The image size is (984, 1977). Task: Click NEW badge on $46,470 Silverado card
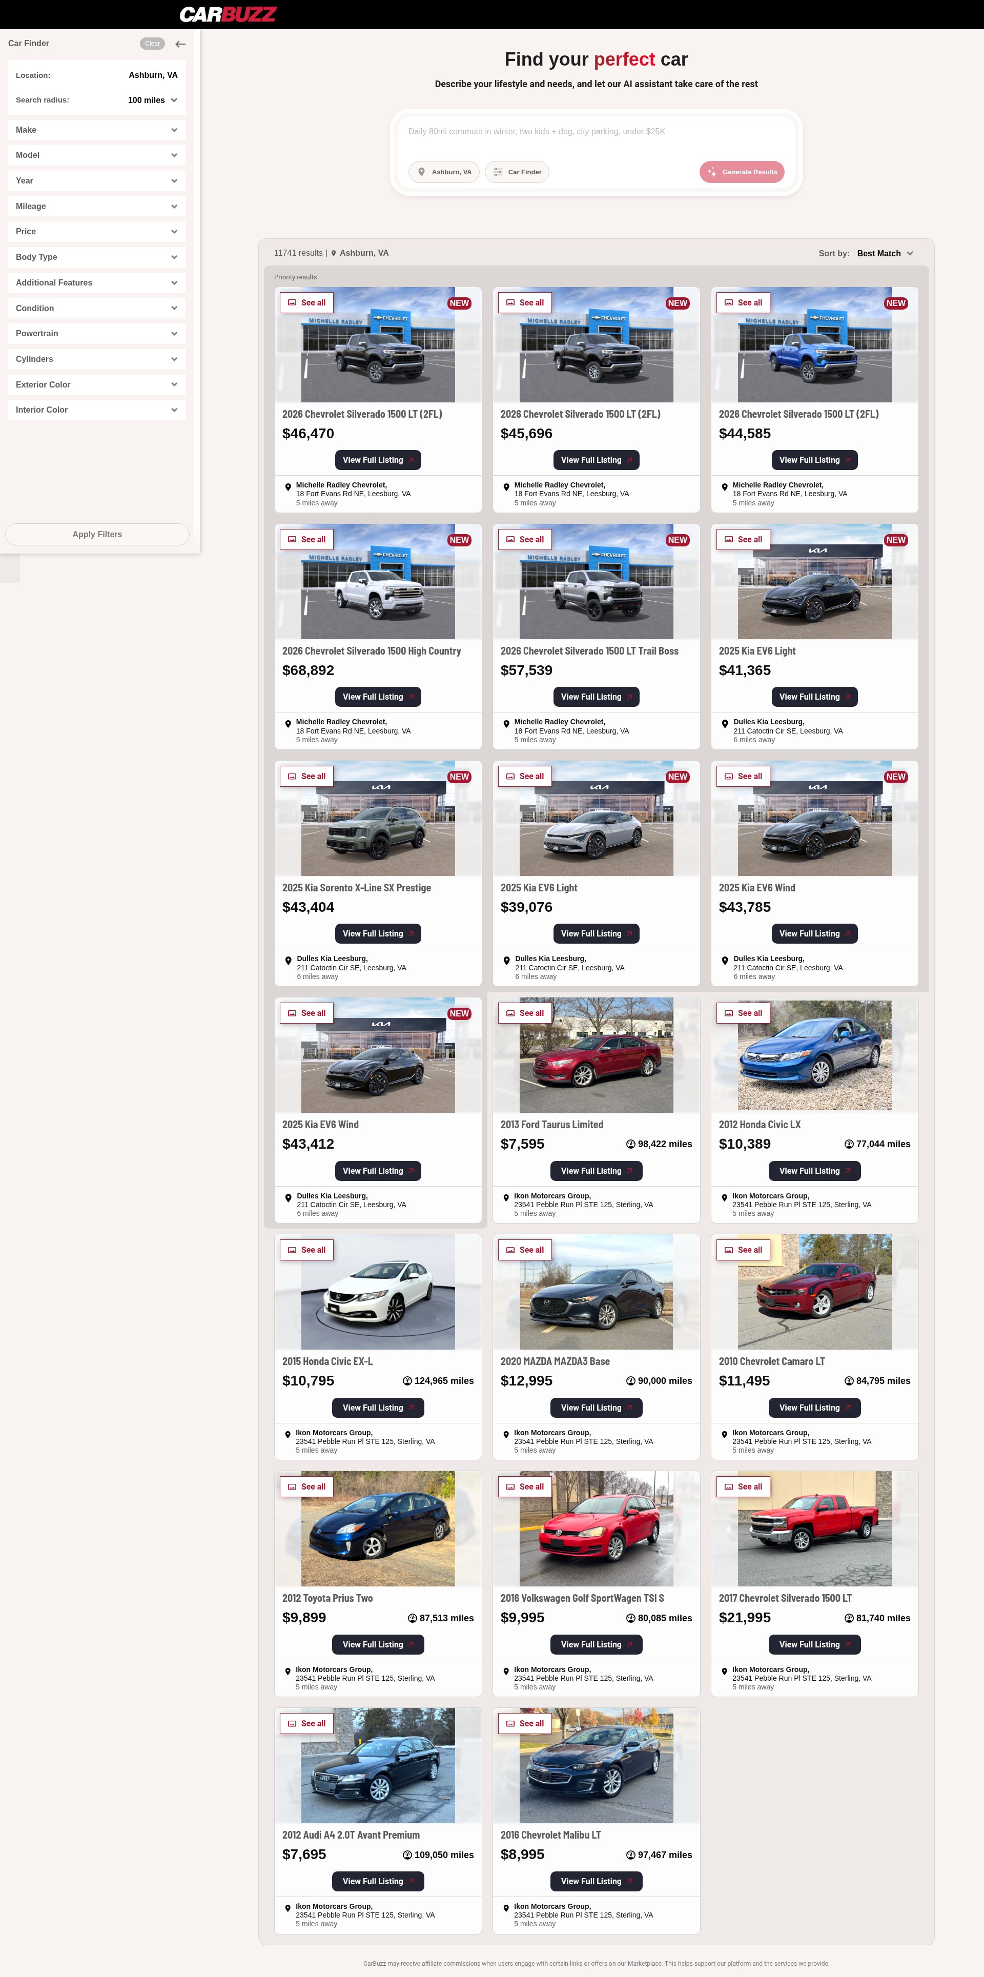459,303
